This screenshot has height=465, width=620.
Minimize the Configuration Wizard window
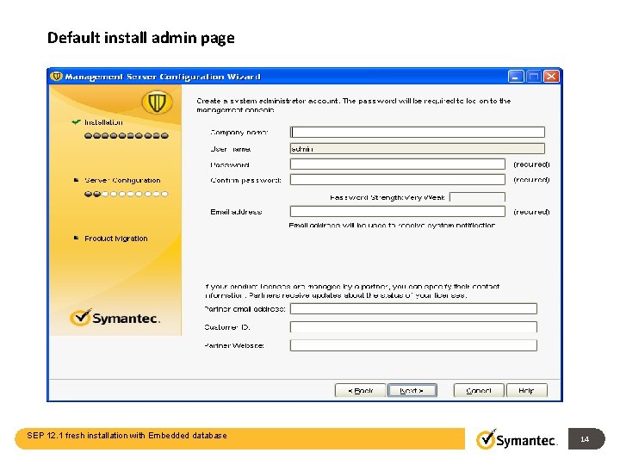point(515,77)
